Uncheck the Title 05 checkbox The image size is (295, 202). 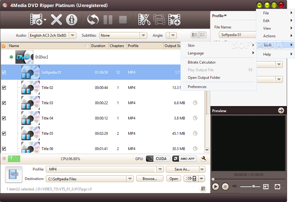tap(4, 133)
